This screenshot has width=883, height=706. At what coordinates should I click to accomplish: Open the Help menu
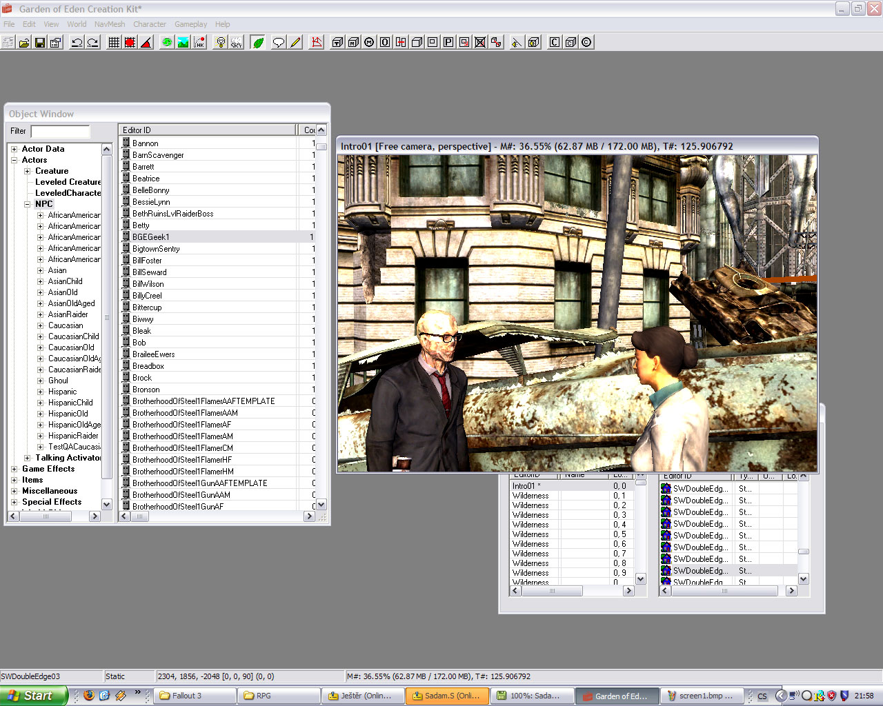[x=222, y=24]
